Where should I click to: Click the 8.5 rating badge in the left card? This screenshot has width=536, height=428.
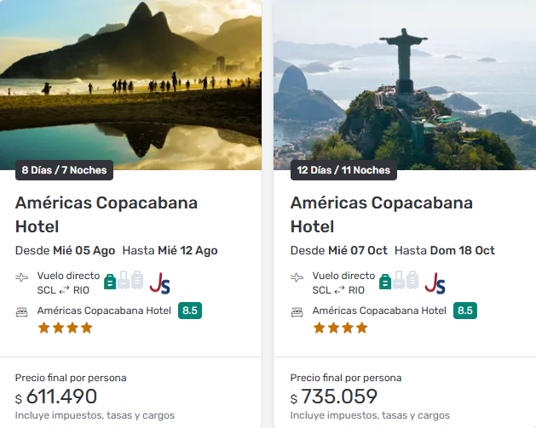[190, 311]
